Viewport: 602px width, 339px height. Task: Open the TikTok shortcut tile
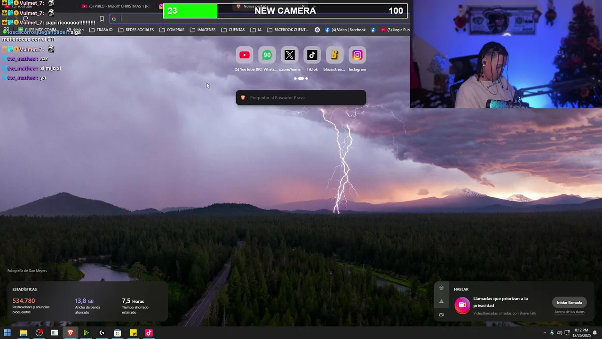coord(312,55)
